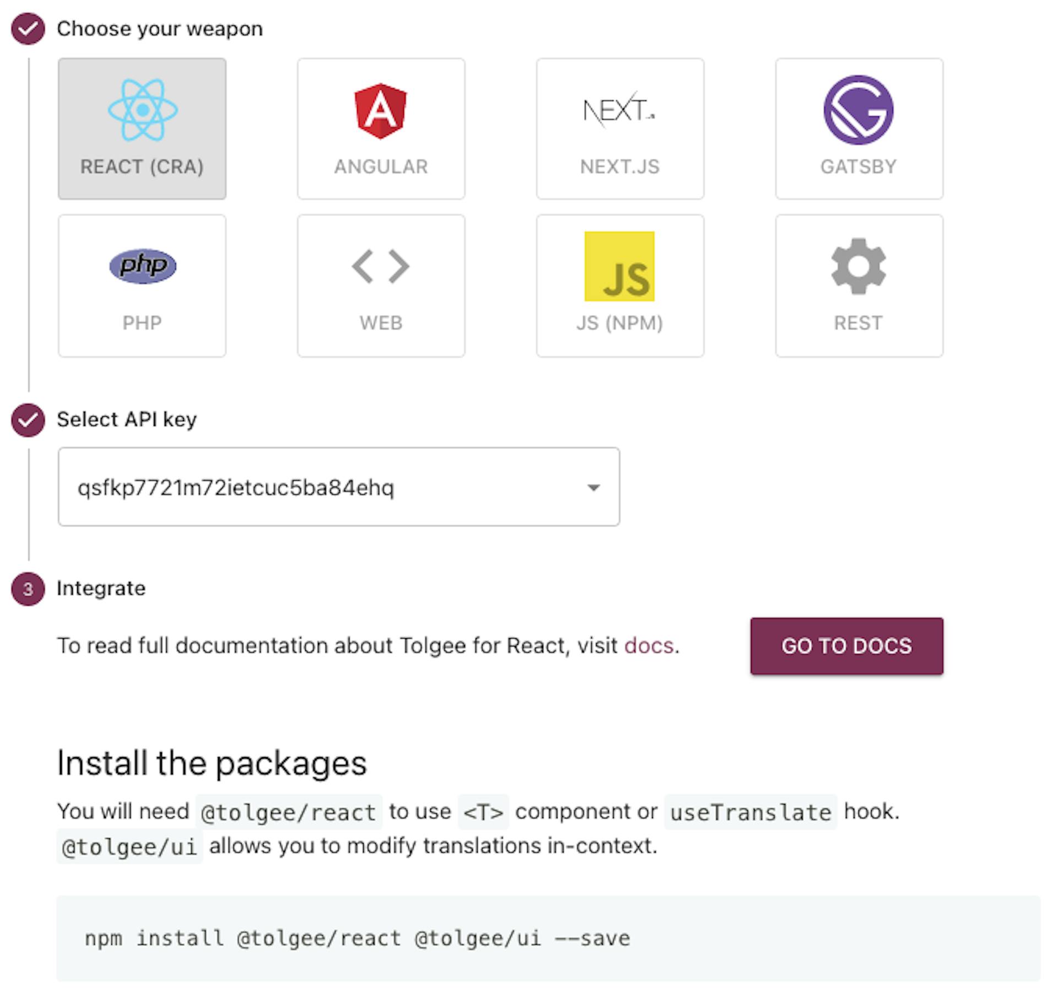This screenshot has width=1058, height=1008.
Task: Select the REST integration card
Action: (859, 286)
